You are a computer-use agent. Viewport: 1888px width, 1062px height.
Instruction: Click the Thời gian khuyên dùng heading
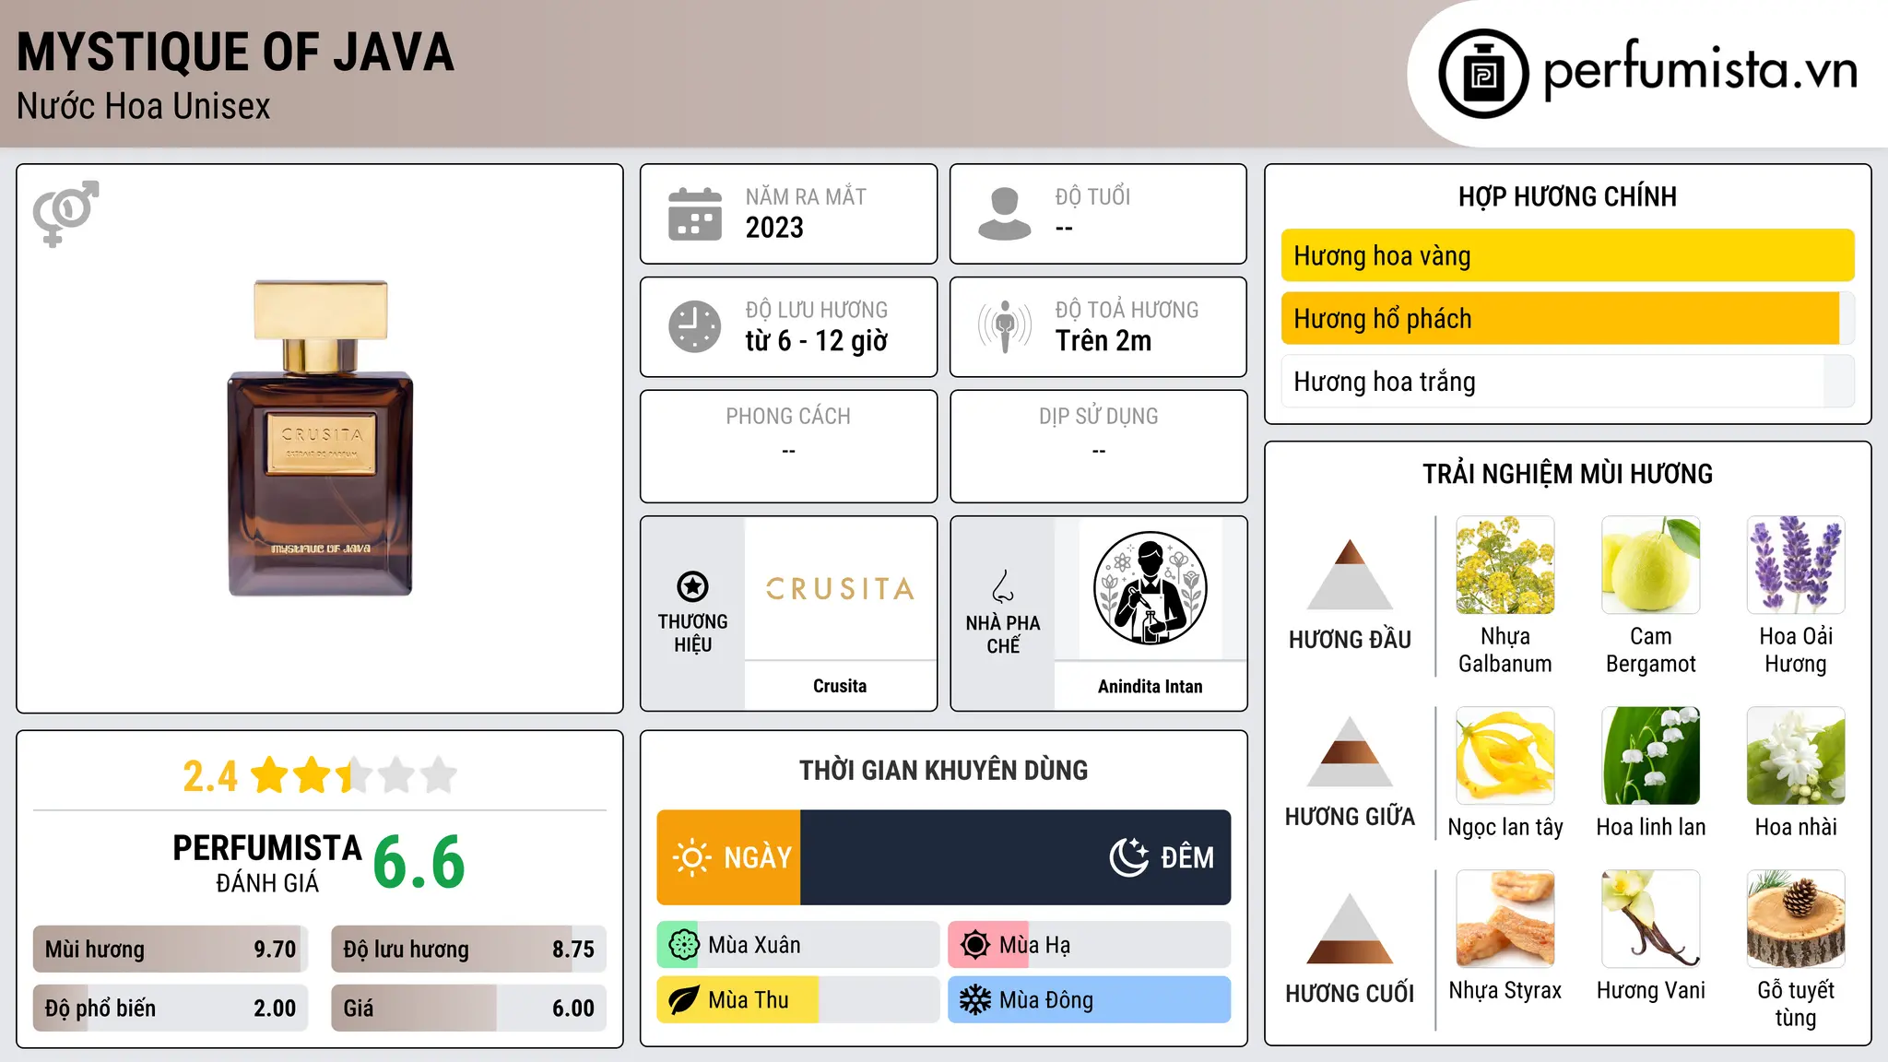(x=943, y=770)
